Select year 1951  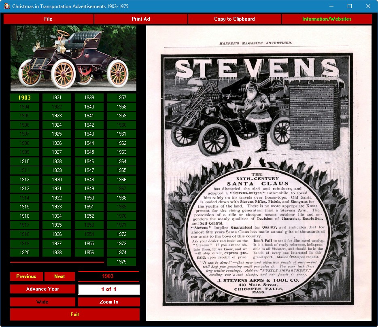tap(89, 207)
